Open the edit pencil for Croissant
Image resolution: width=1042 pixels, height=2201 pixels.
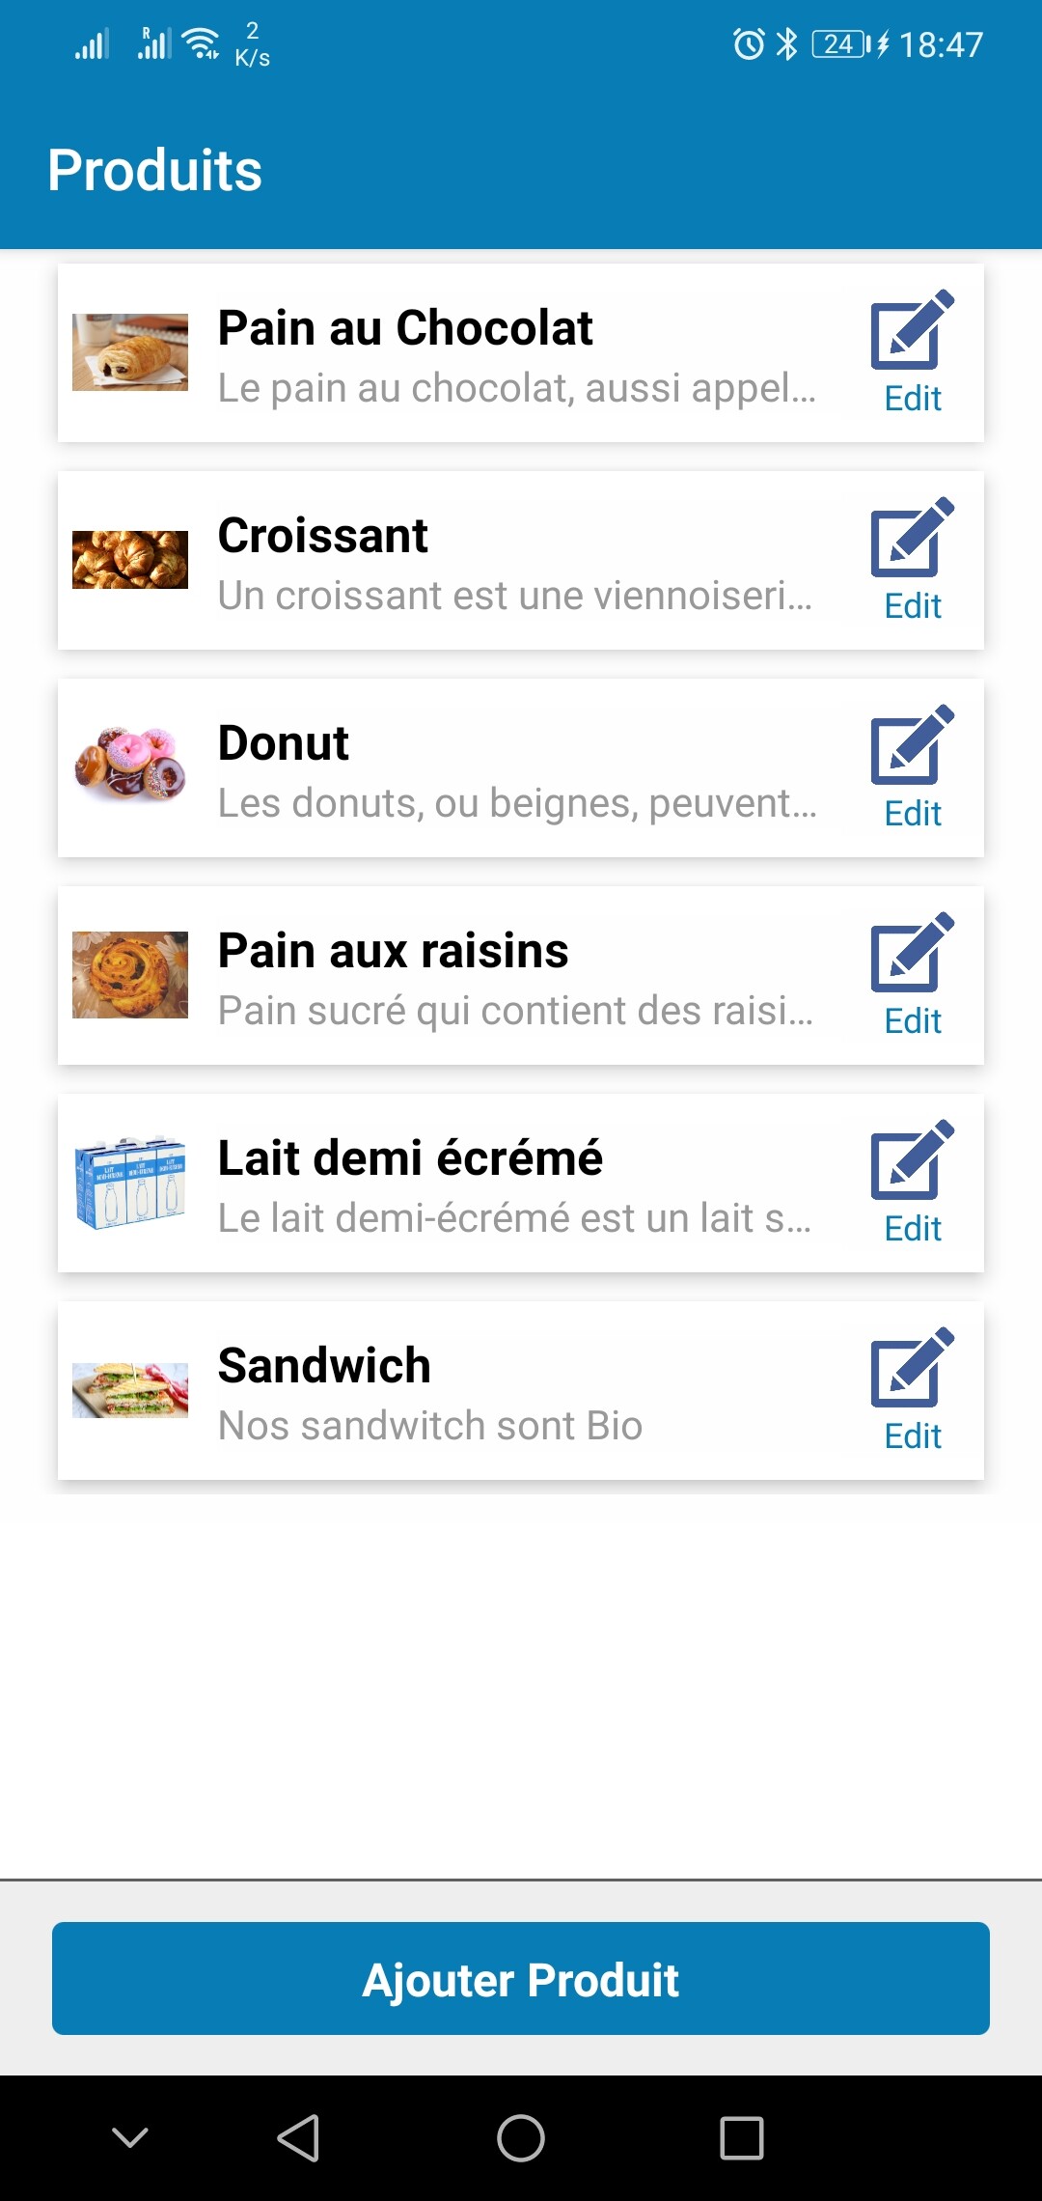click(x=912, y=539)
